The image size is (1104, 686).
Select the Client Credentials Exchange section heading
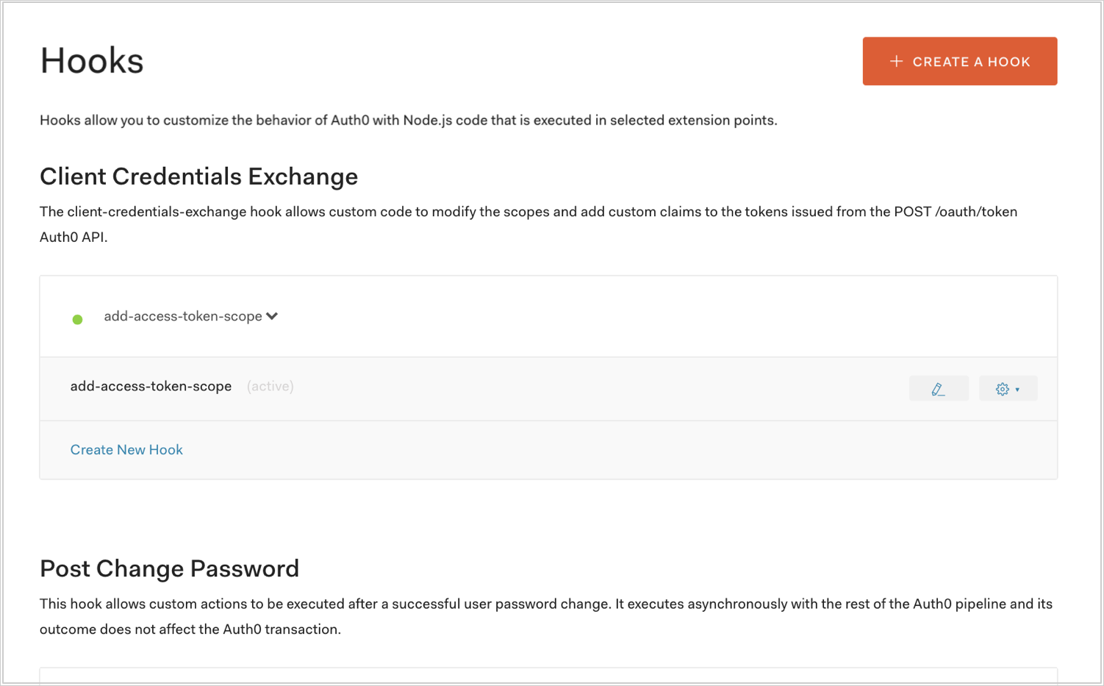[x=198, y=176]
